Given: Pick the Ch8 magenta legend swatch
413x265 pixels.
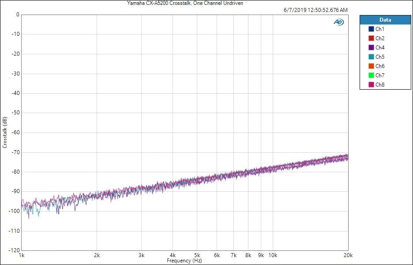Looking at the screenshot, I should point(371,85).
